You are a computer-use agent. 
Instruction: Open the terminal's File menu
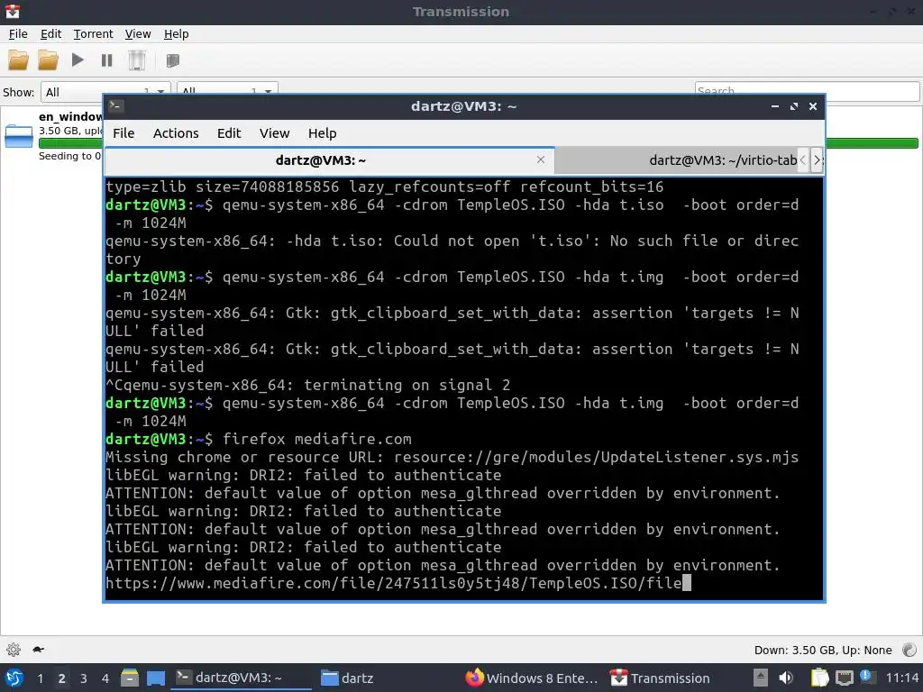coord(123,133)
